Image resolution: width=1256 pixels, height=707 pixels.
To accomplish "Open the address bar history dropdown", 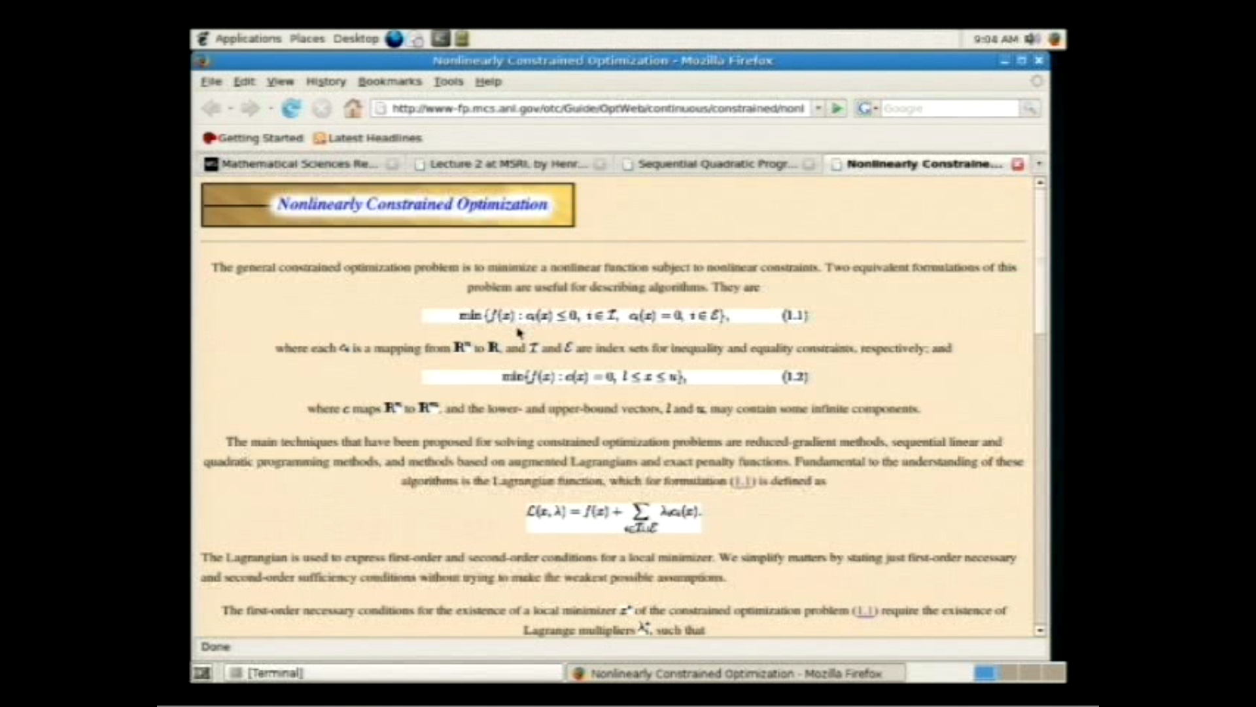I will [x=818, y=108].
